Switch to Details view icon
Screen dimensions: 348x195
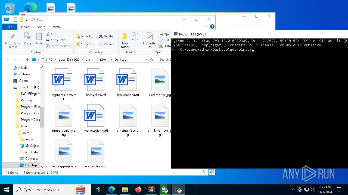205,172
